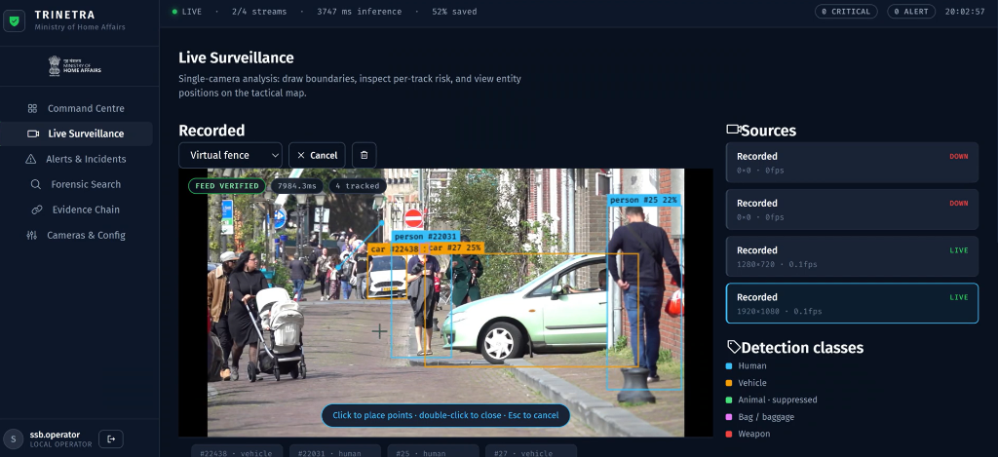
Task: Click the ssb.operator avatar circle
Action: coord(14,439)
